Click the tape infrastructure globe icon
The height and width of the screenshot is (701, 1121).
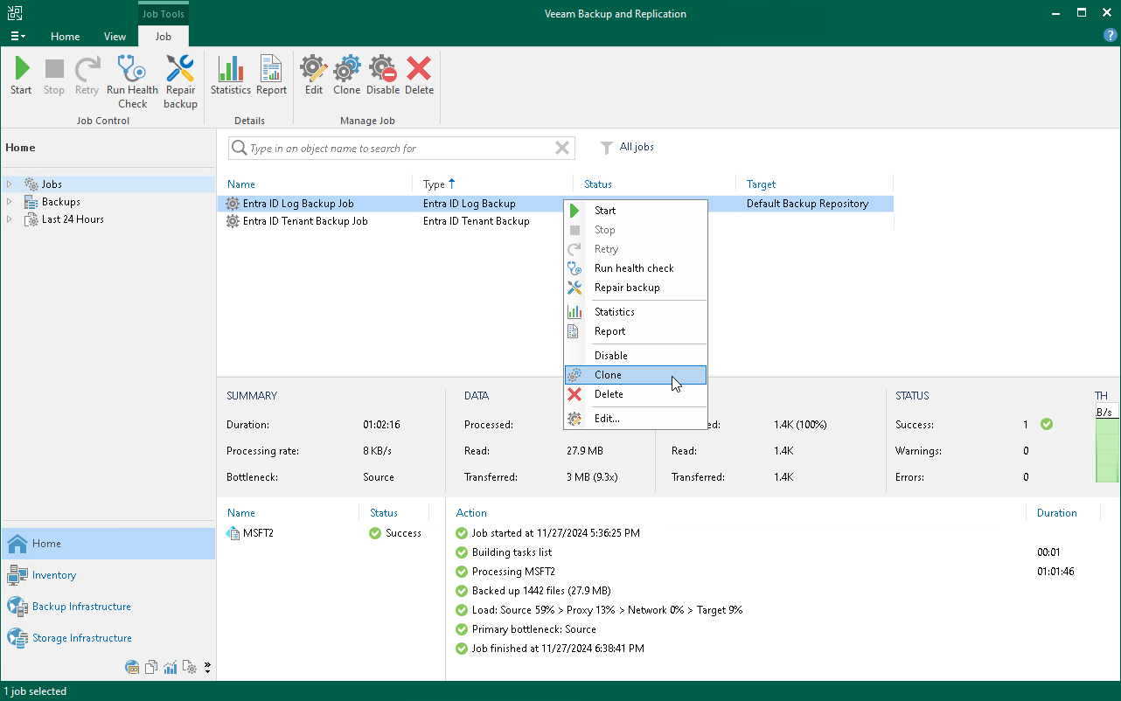[x=133, y=668]
